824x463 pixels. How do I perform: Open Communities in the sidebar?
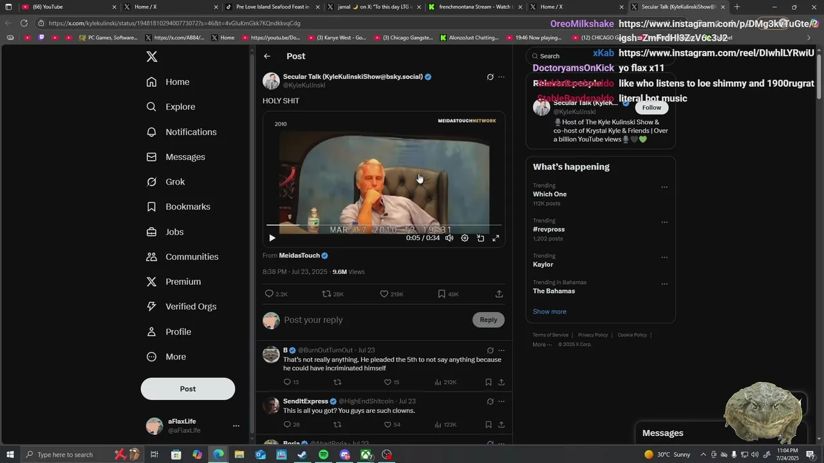(x=182, y=257)
